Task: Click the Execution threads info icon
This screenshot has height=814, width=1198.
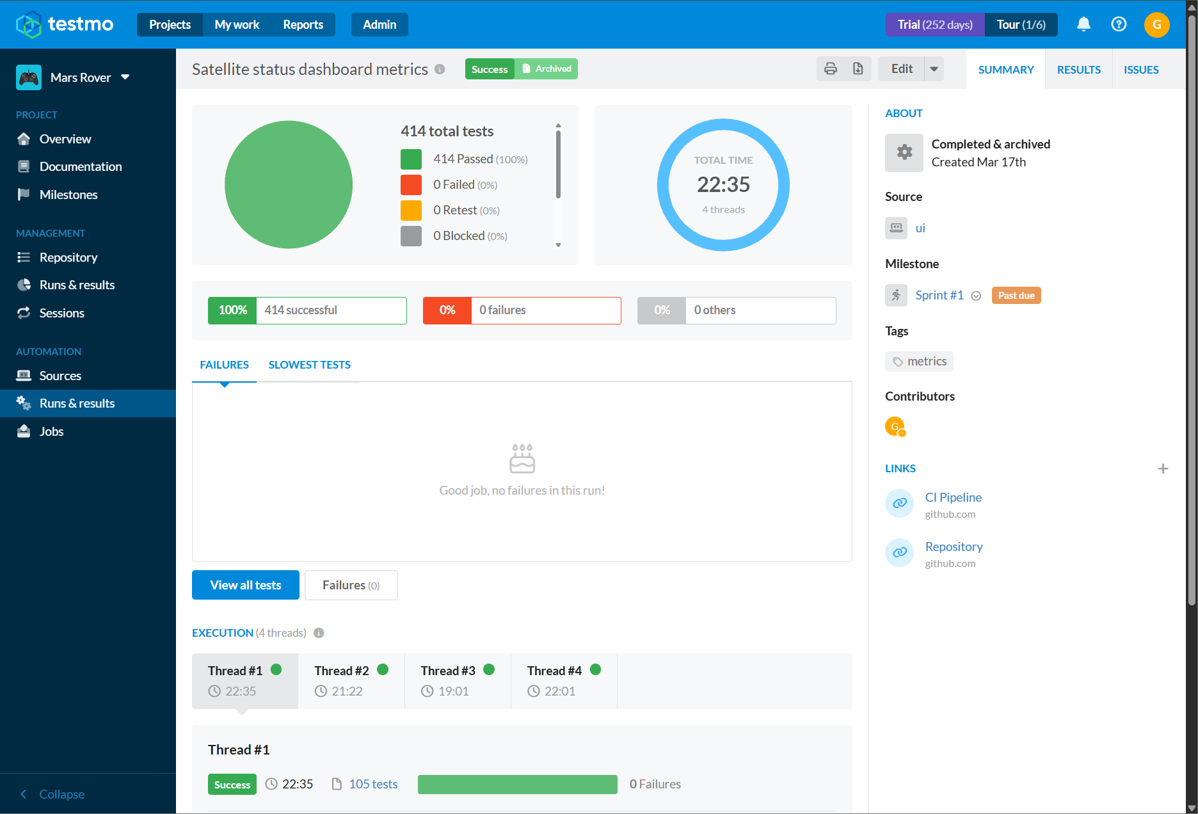Action: 319,633
